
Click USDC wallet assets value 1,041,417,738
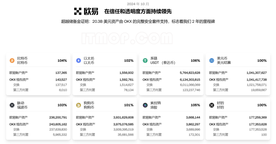(256, 80)
